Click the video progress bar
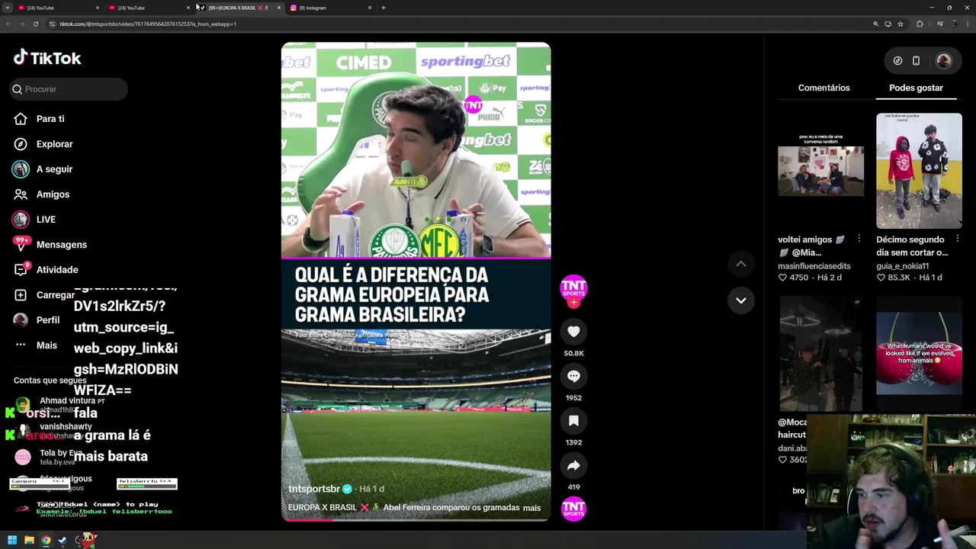 pos(416,520)
